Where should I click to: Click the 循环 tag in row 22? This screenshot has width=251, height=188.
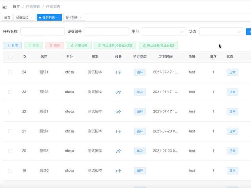click(140, 112)
